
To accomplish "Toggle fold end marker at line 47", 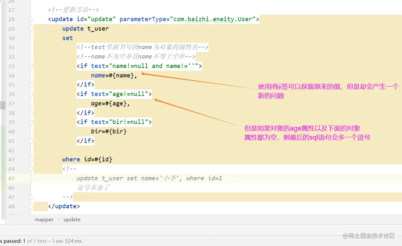I will (31, 197).
